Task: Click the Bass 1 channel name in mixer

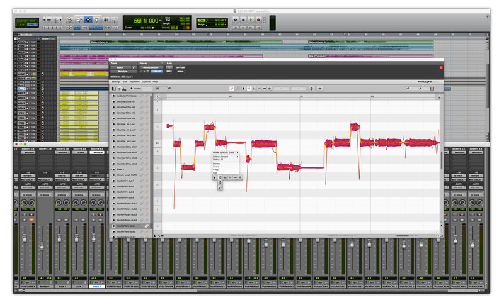Action: pyautogui.click(x=96, y=286)
